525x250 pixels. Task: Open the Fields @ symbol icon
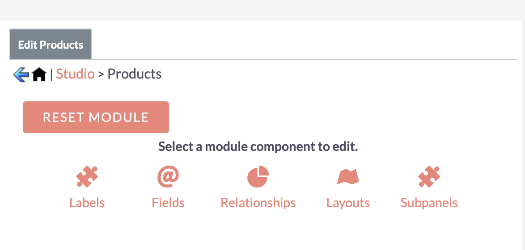click(x=168, y=176)
